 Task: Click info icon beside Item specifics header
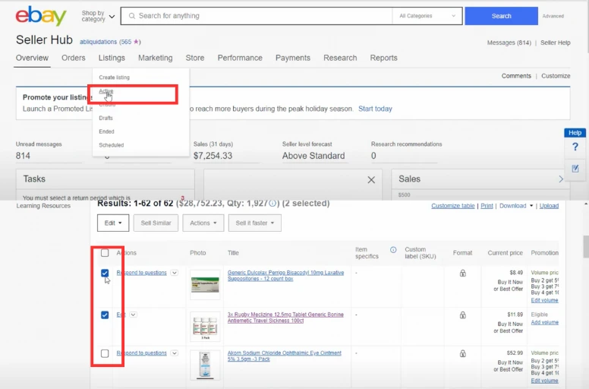pyautogui.click(x=393, y=250)
